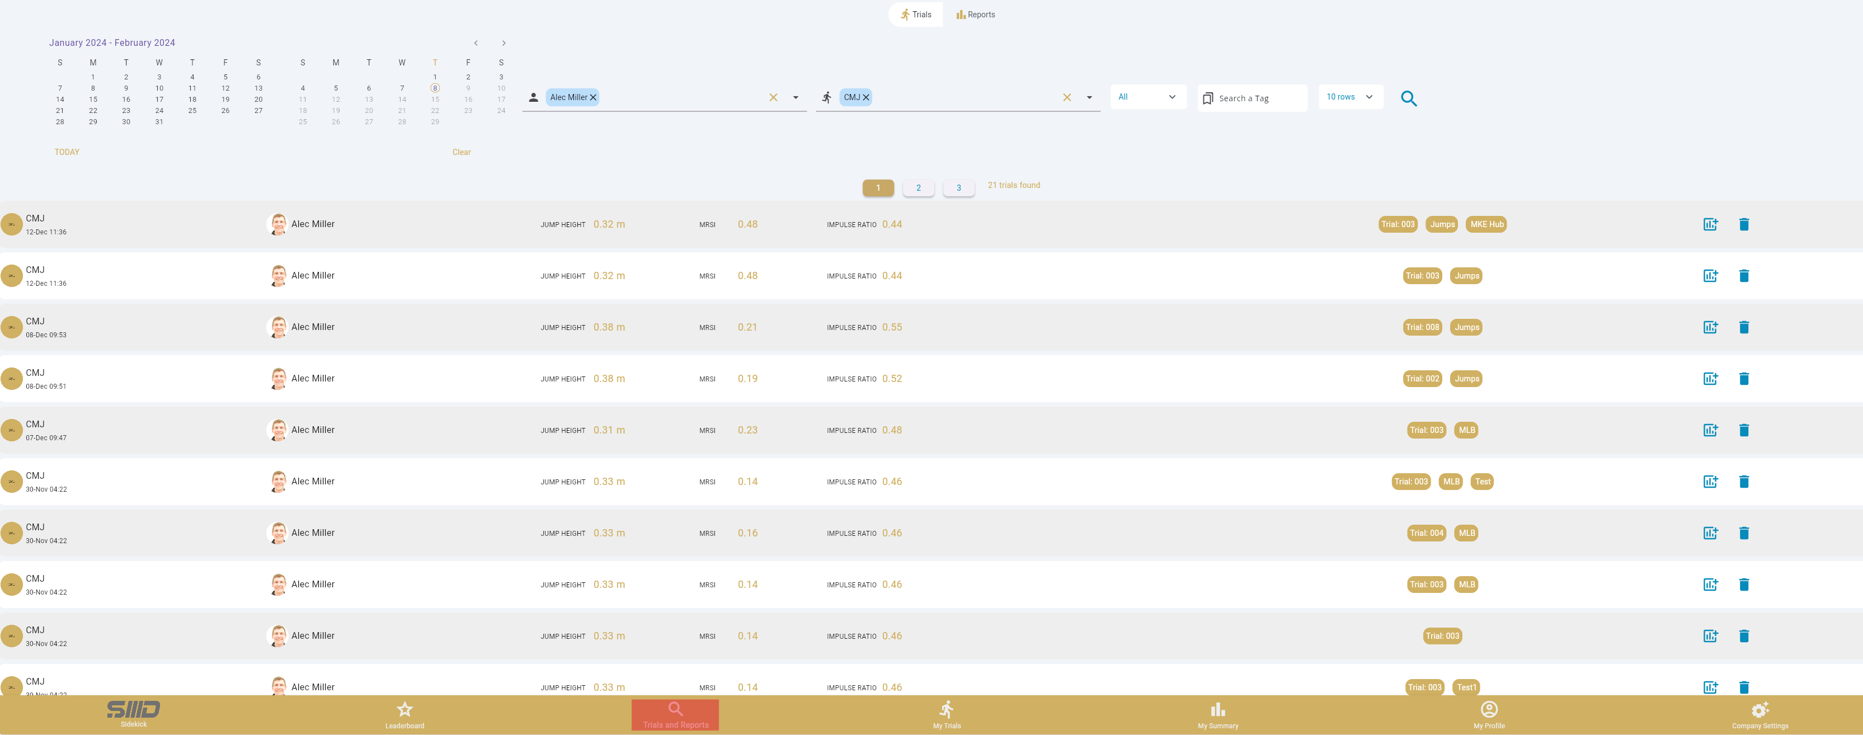Open My Summary chart icon
Viewport: 1863px width, 735px height.
pyautogui.click(x=1217, y=713)
